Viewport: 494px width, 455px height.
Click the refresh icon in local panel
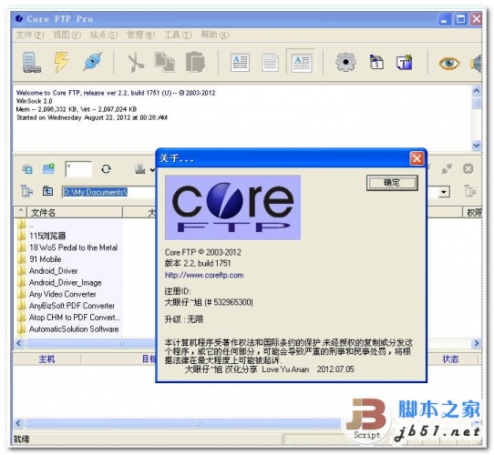(106, 169)
